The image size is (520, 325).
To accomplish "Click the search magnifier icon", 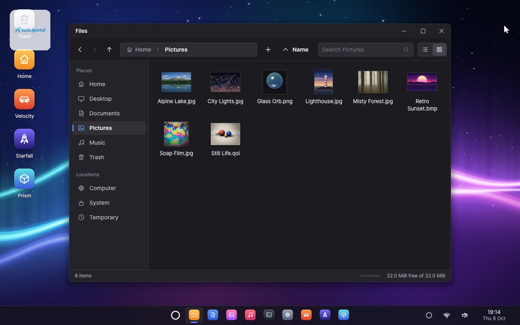I will pos(406,50).
